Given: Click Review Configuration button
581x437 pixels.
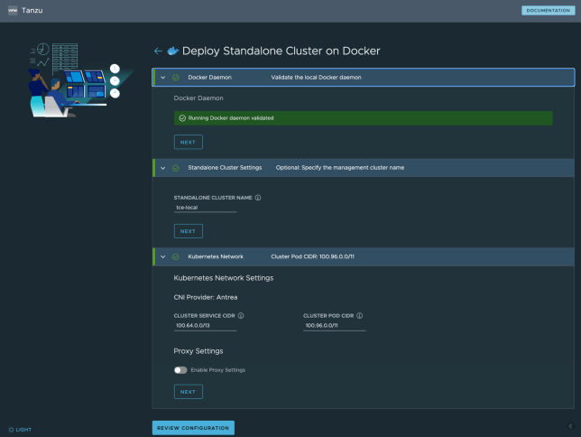Looking at the screenshot, I should pyautogui.click(x=193, y=428).
